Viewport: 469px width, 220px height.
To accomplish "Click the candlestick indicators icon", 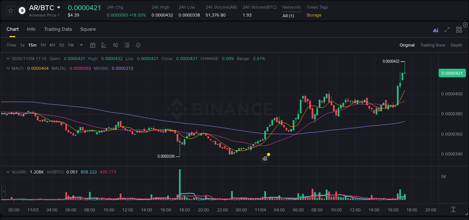I will pyautogui.click(x=115, y=45).
